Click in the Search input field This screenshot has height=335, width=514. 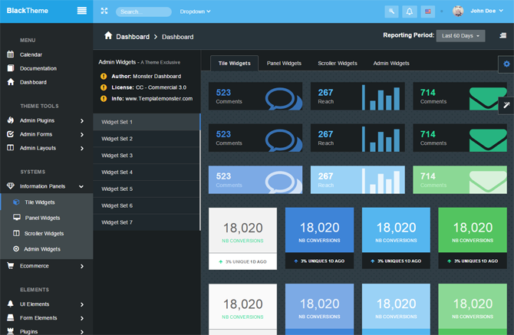pos(143,11)
